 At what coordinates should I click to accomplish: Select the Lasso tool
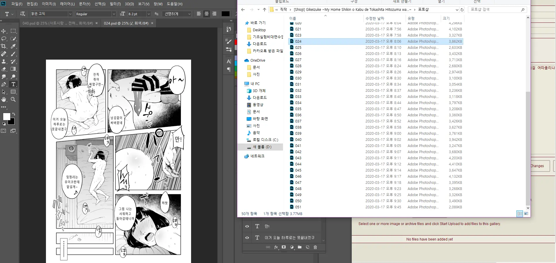pyautogui.click(x=4, y=39)
